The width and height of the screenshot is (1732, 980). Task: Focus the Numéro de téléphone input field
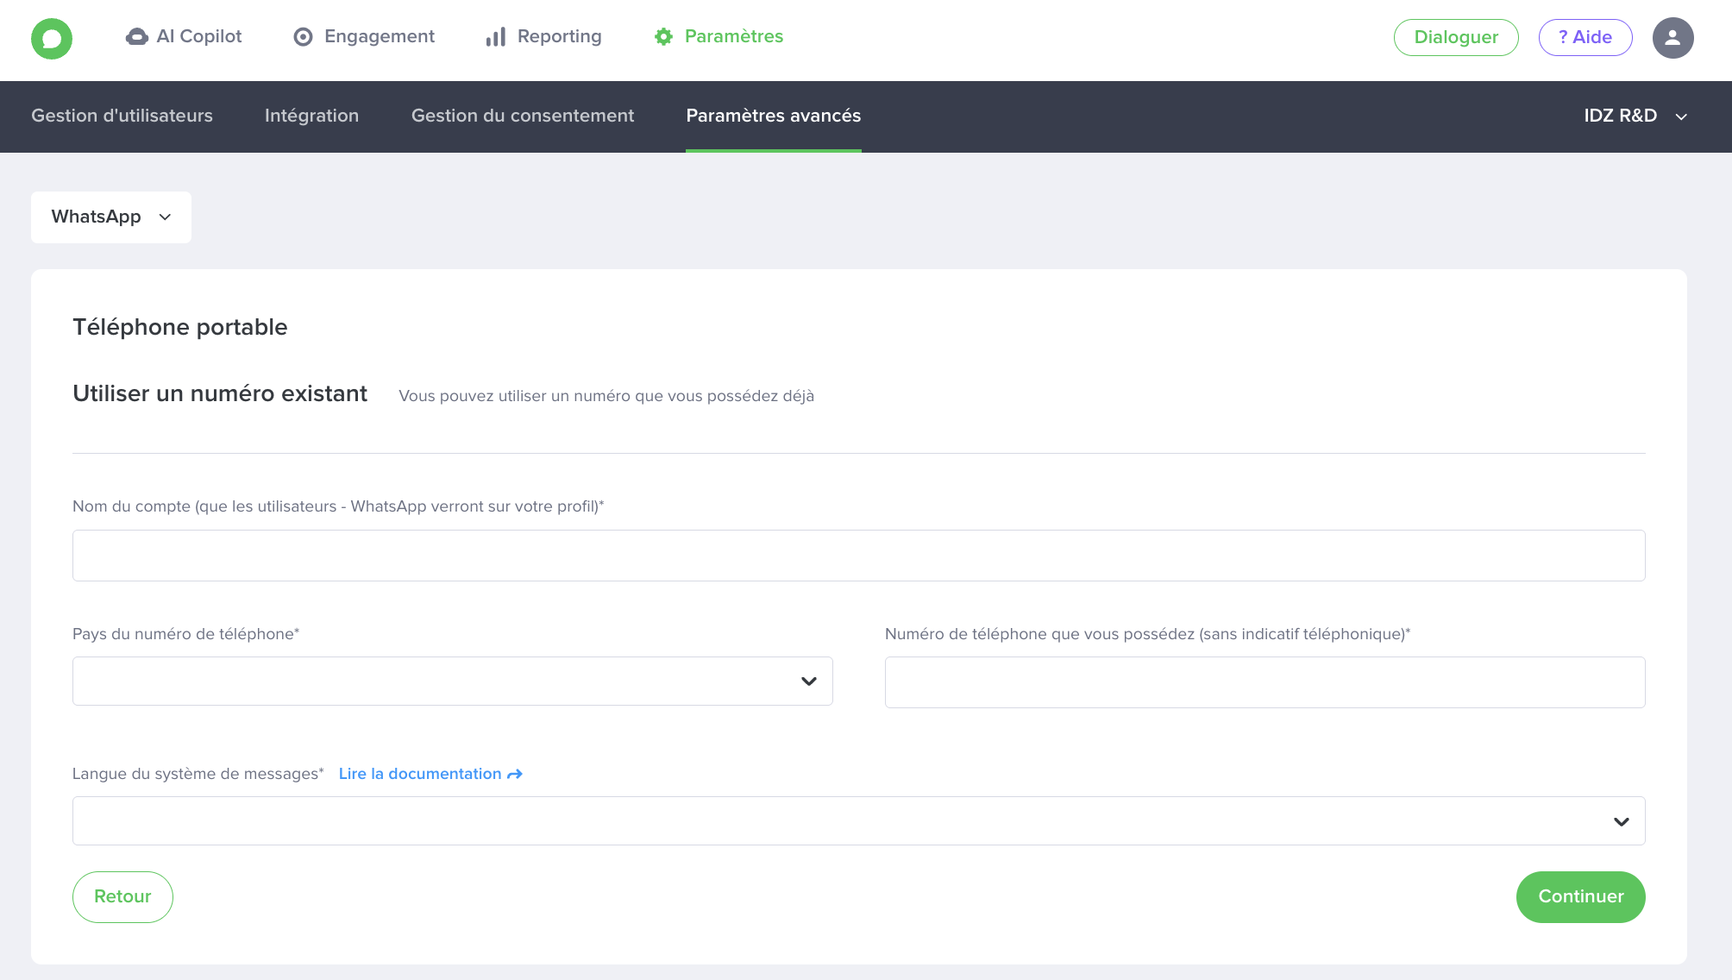click(x=1265, y=682)
